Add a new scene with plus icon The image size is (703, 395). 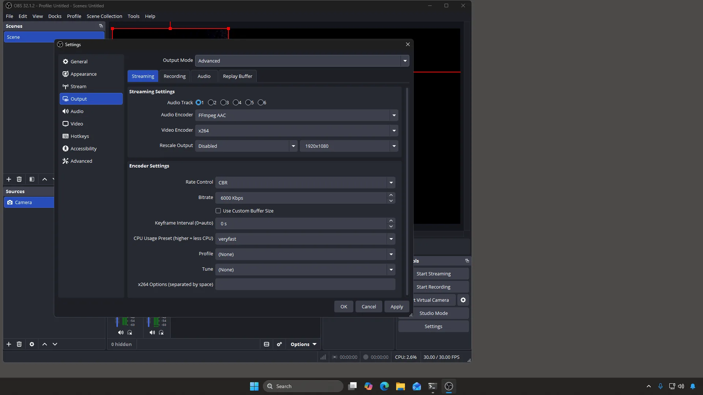[9, 179]
